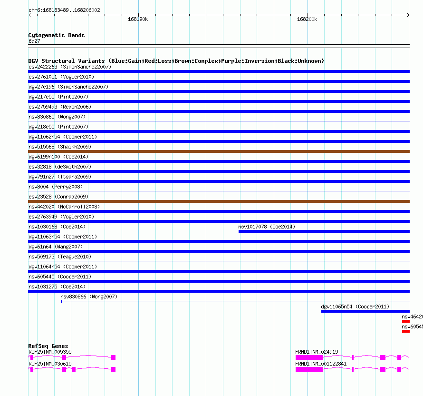Click the KIF25|NM_030615 gene label

click(50, 364)
